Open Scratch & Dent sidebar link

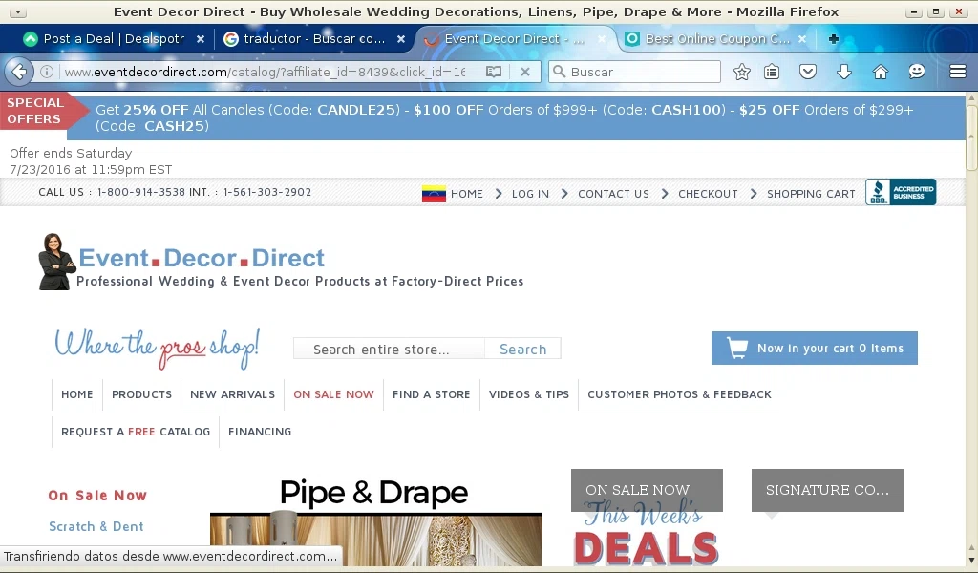[96, 526]
